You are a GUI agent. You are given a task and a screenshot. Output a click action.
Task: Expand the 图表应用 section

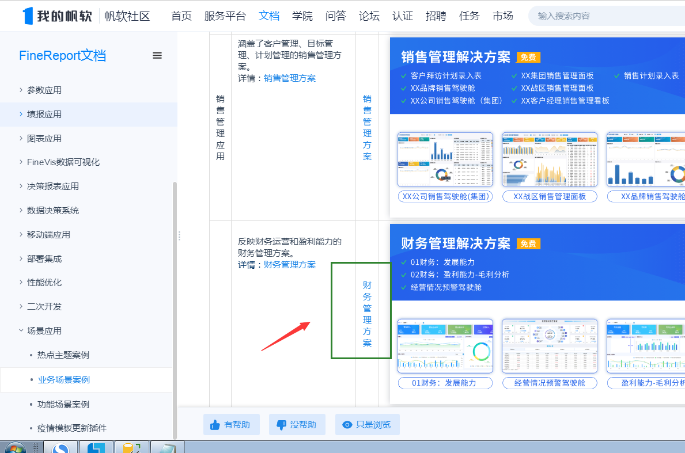pyautogui.click(x=88, y=138)
